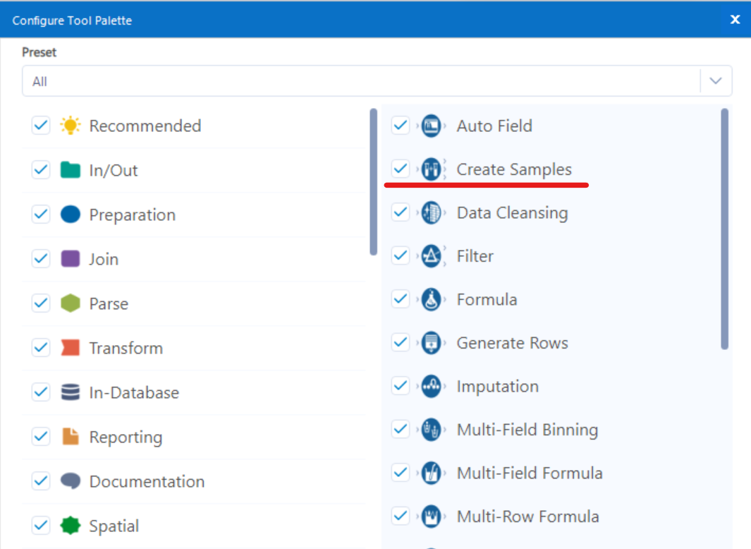The height and width of the screenshot is (549, 751).
Task: Select the Formula beaker icon
Action: [432, 299]
